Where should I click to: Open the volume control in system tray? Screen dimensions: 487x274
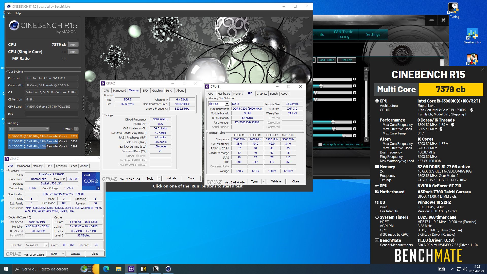click(x=465, y=269)
